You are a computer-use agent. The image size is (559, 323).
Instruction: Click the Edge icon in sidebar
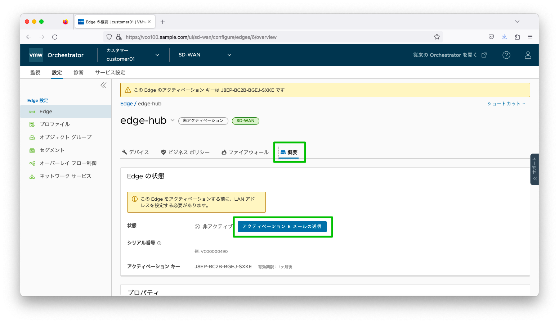pos(32,112)
